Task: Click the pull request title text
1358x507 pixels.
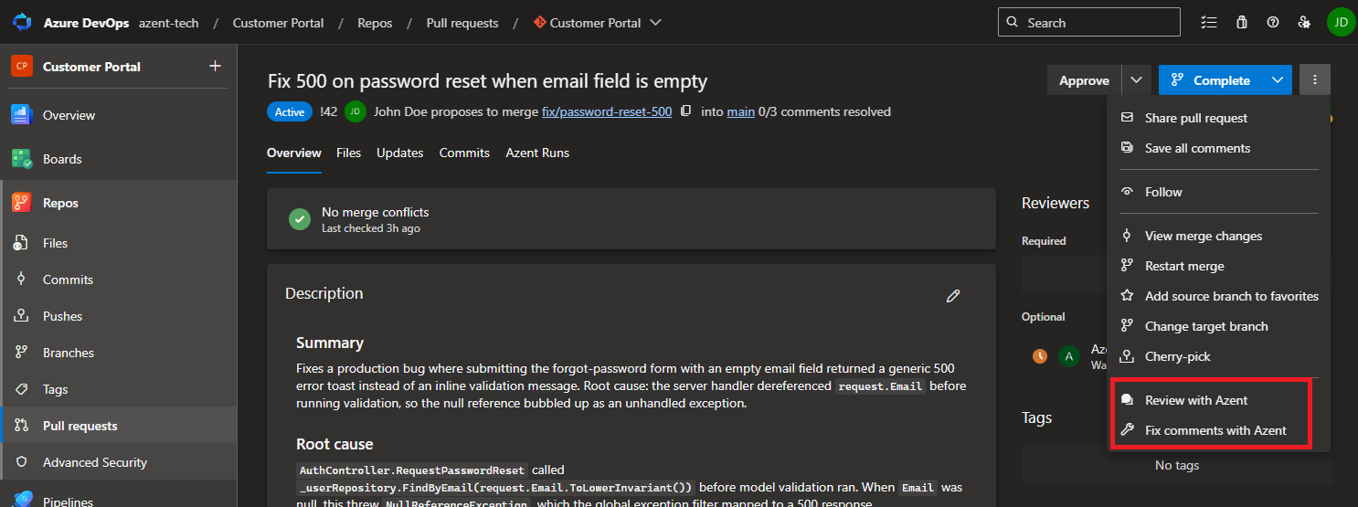Action: 488,80
